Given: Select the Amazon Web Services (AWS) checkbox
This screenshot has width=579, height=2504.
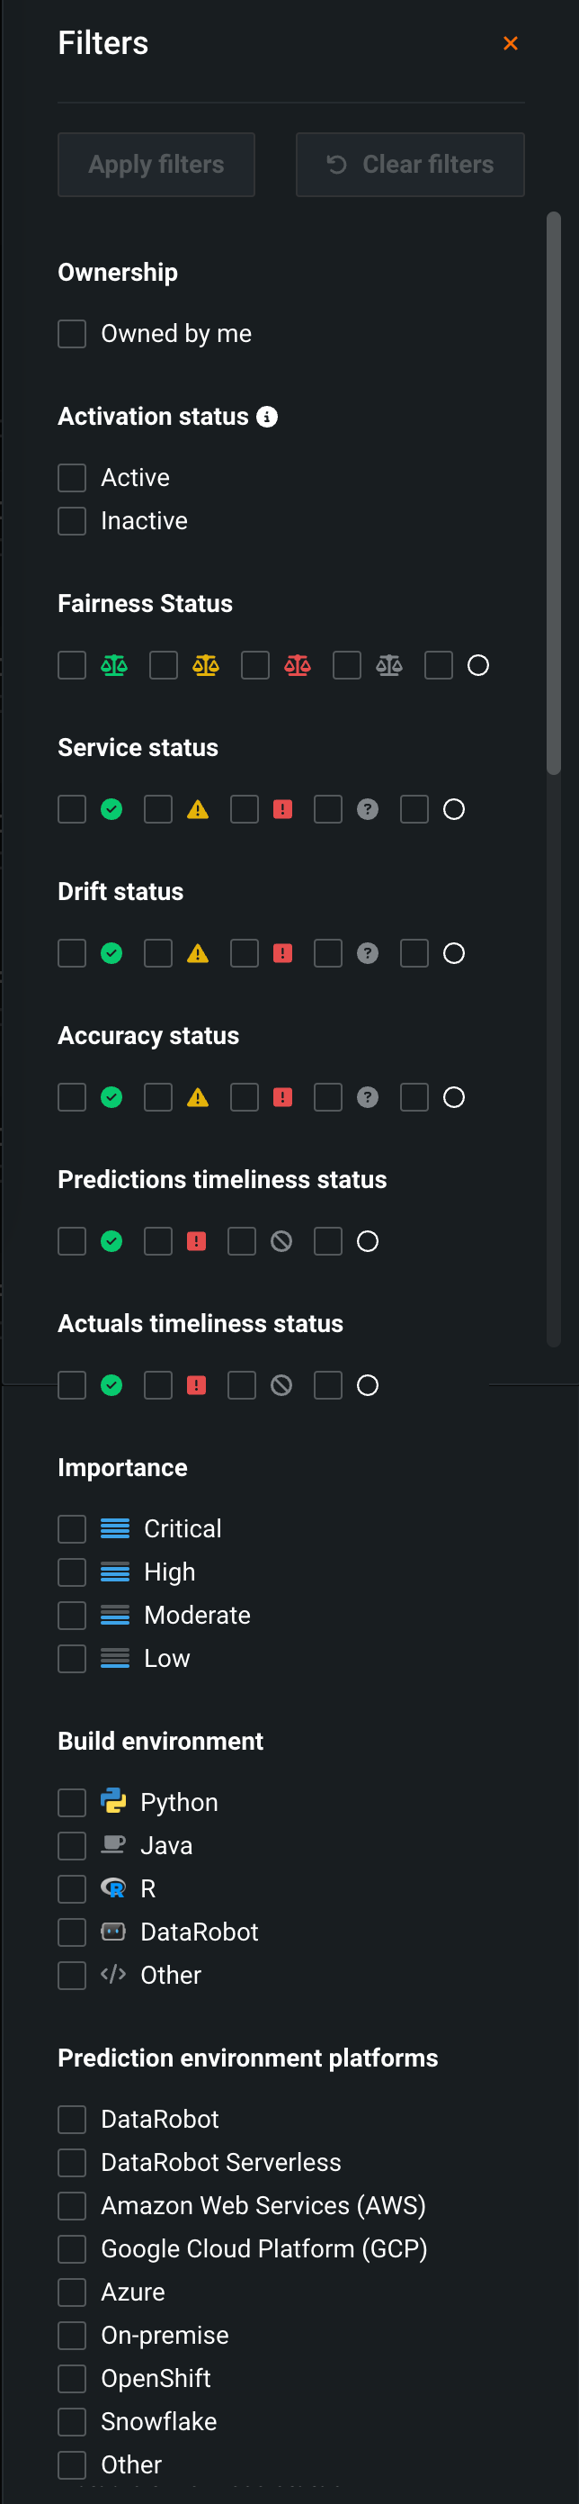Looking at the screenshot, I should point(72,2204).
